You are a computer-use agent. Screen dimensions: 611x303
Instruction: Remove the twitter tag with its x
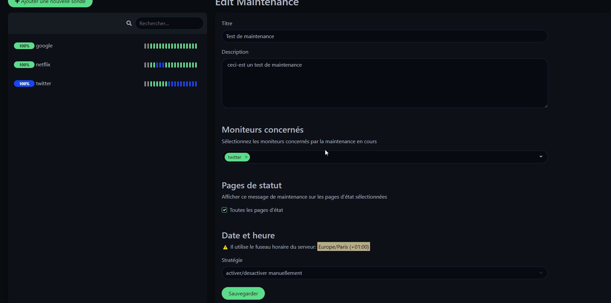pyautogui.click(x=246, y=157)
